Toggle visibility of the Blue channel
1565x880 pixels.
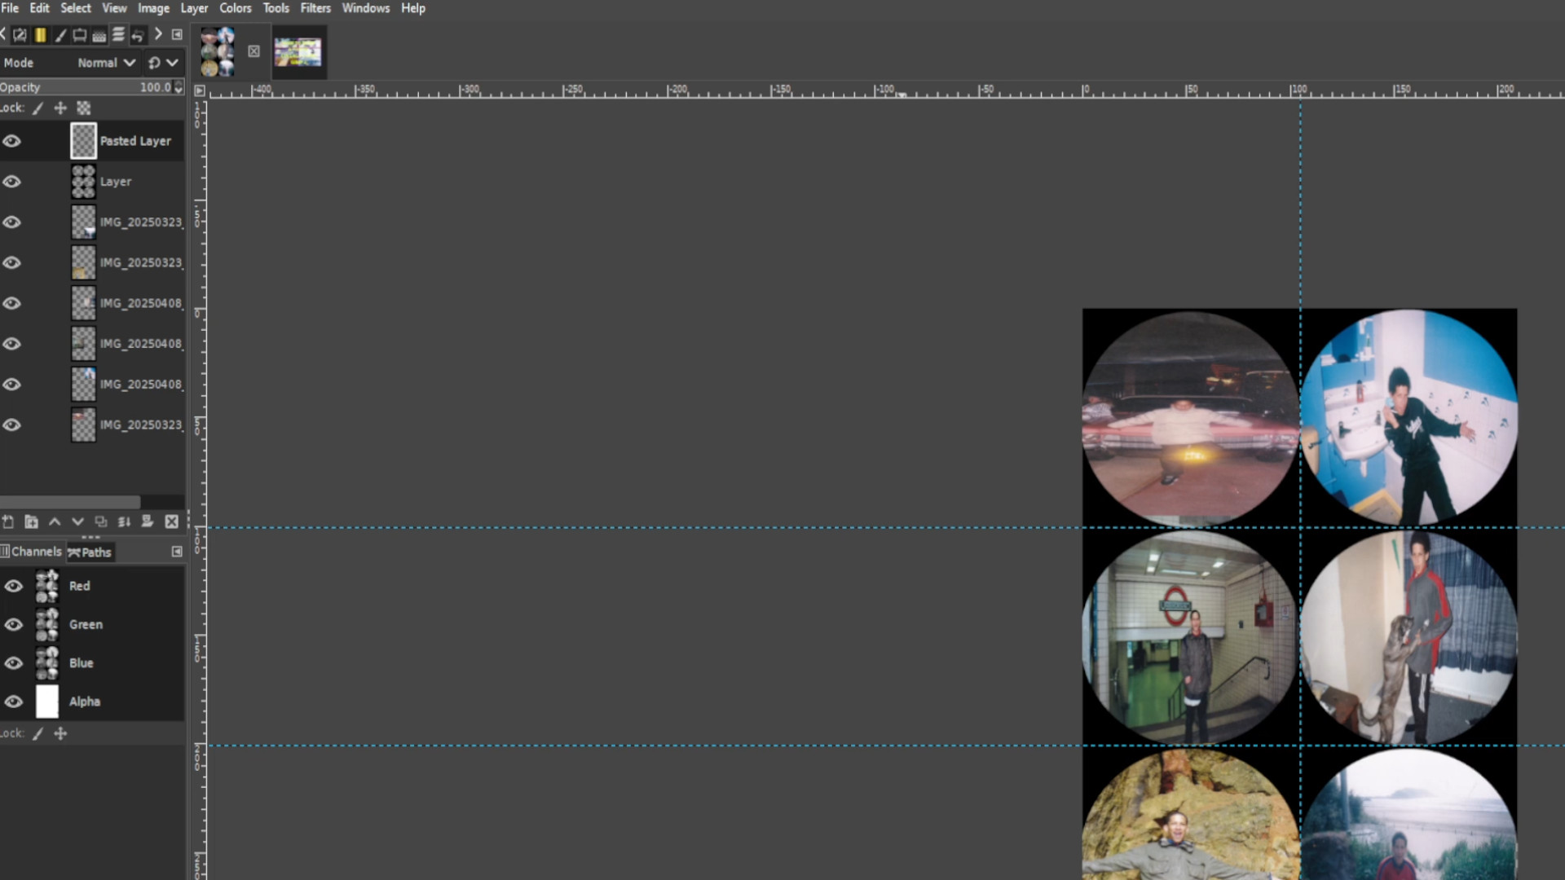(x=13, y=662)
